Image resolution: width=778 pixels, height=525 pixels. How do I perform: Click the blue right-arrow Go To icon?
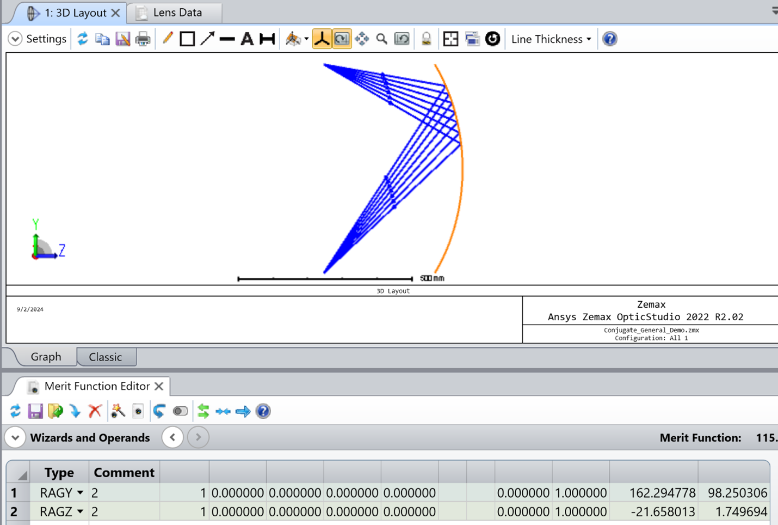(243, 412)
